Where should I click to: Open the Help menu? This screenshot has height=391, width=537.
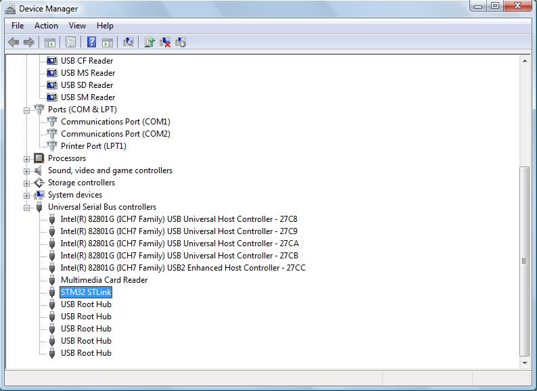tap(105, 26)
